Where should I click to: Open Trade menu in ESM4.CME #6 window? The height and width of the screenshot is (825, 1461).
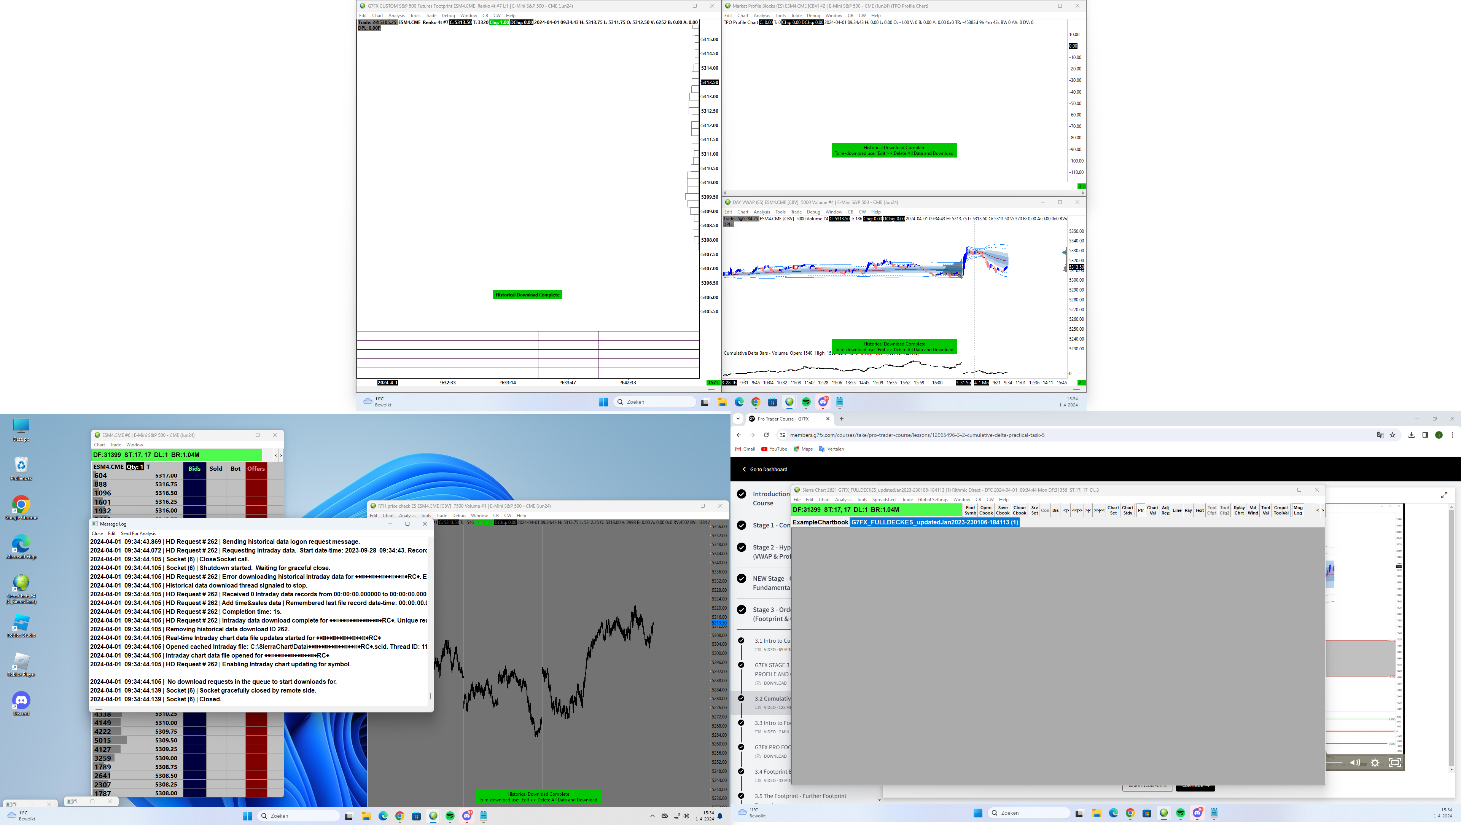116,445
